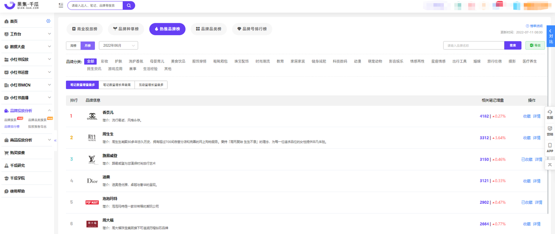Click 已收藏 in the 泡泡玛特 row
555x234 pixels.
526,202
